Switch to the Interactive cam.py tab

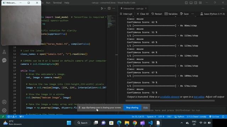tap(133, 8)
